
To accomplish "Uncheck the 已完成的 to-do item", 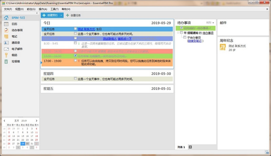I will point(181,28).
